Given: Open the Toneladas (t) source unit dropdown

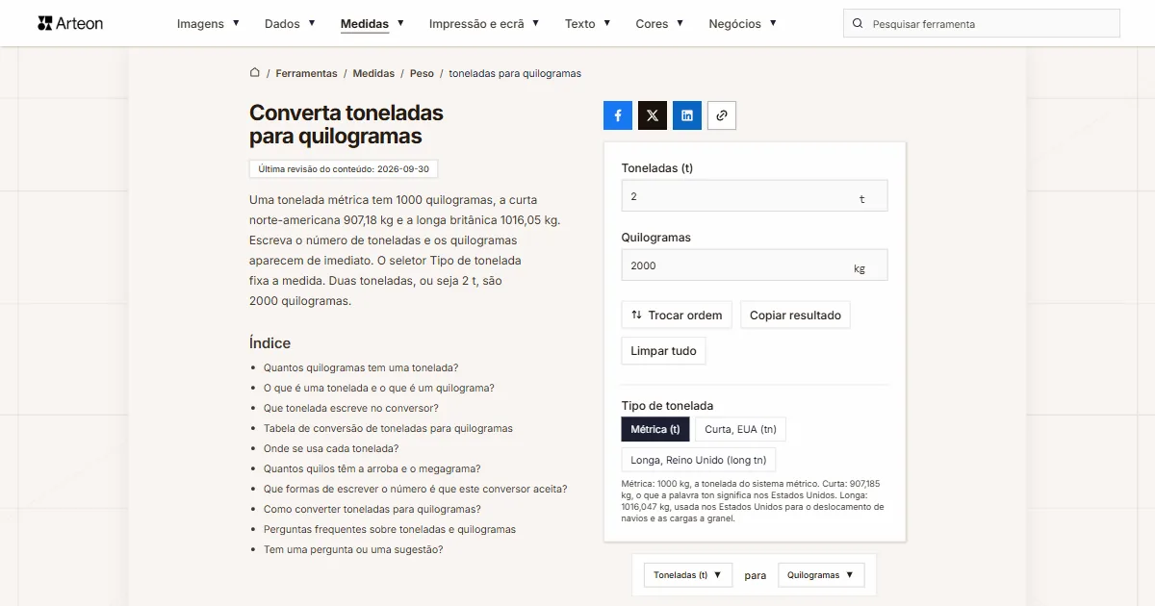Looking at the screenshot, I should 688,575.
